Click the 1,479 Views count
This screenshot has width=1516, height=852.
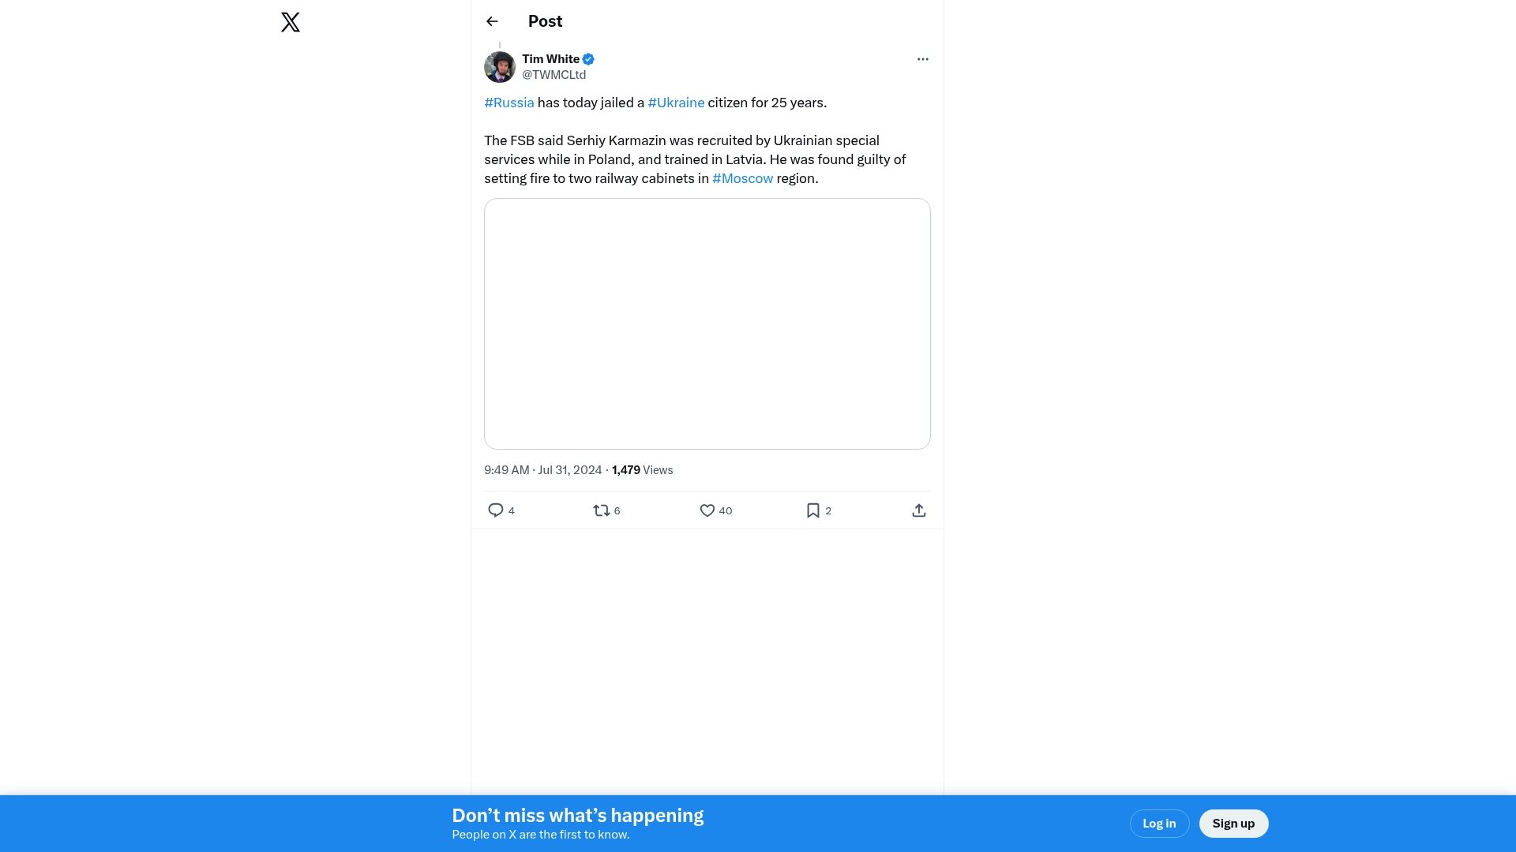point(642,470)
